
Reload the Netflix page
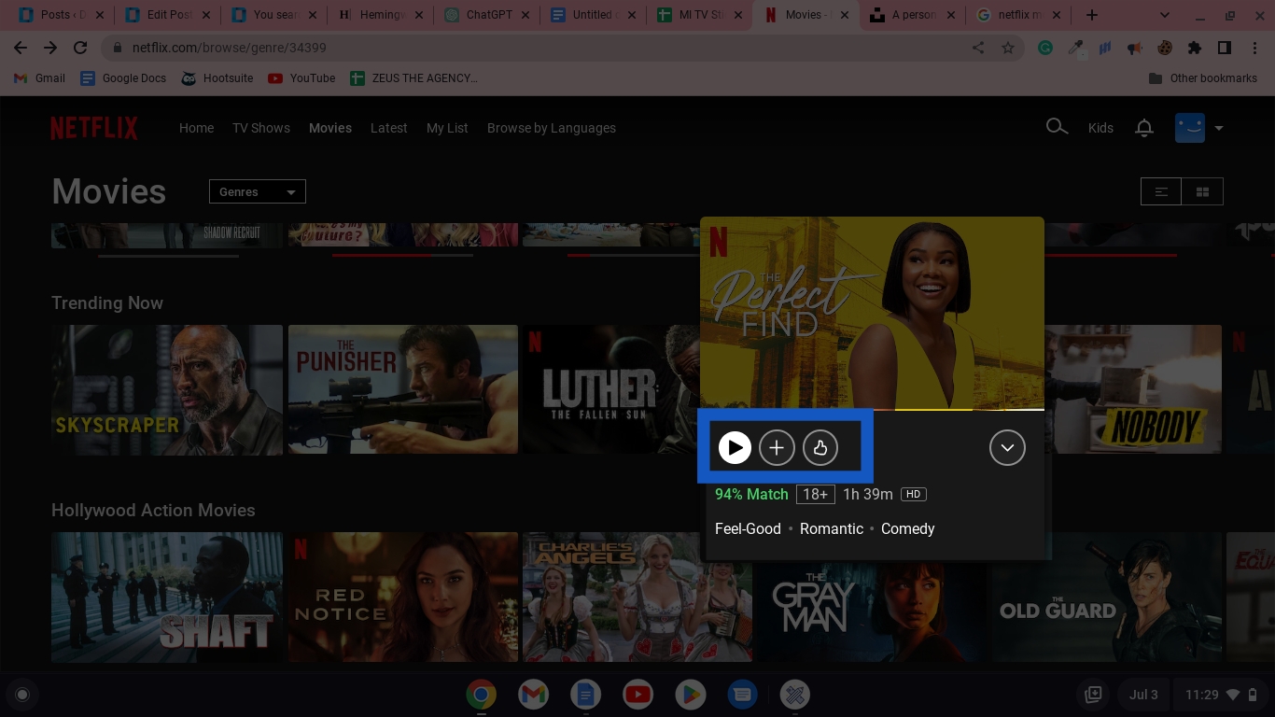[x=80, y=48]
